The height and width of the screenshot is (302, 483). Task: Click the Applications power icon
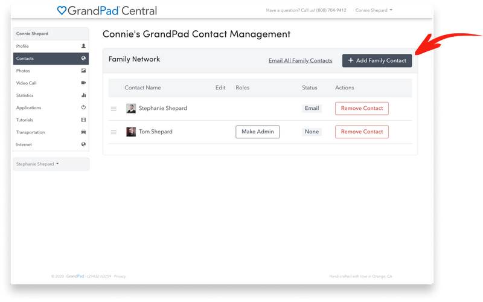83,108
